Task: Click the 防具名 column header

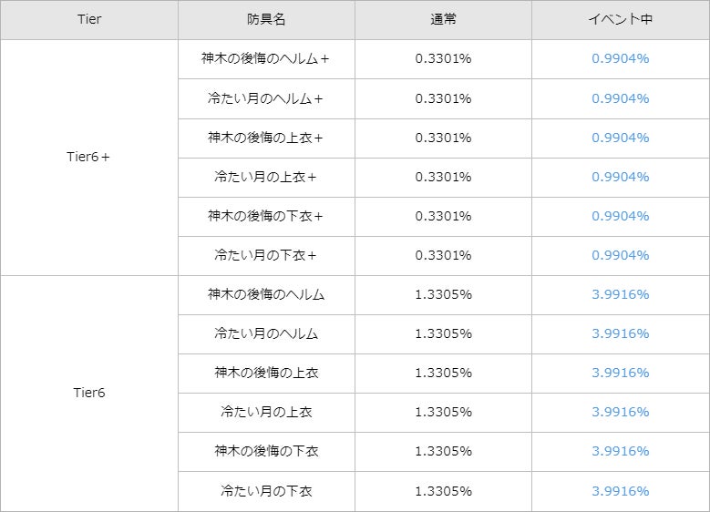Action: [266, 19]
